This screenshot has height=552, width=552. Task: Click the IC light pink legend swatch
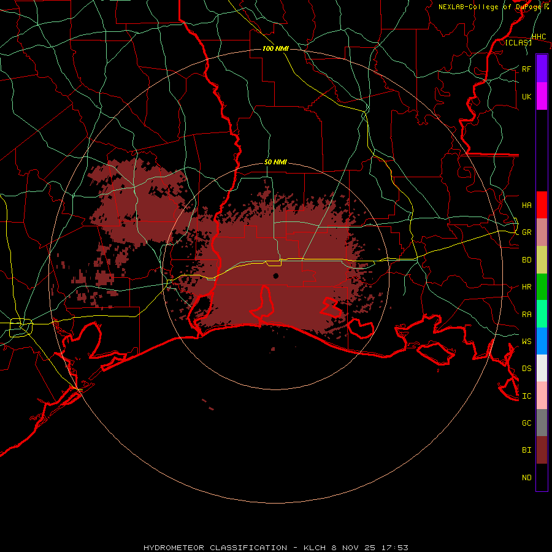click(542, 396)
